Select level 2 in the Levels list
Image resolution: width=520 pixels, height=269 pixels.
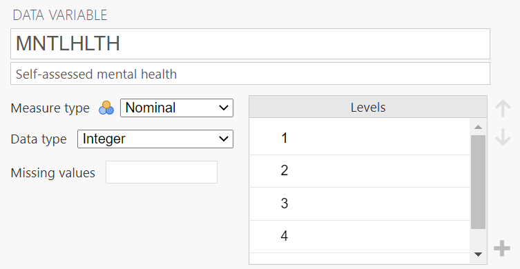click(360, 171)
